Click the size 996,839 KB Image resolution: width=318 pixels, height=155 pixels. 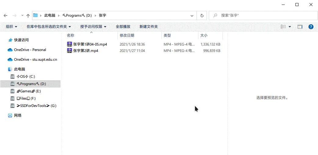coord(212,51)
